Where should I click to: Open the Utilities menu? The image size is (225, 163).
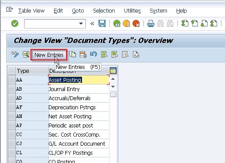(132, 11)
